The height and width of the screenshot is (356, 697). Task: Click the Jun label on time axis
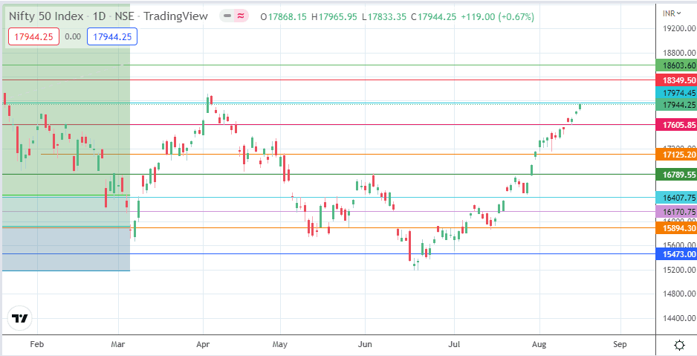pyautogui.click(x=366, y=344)
